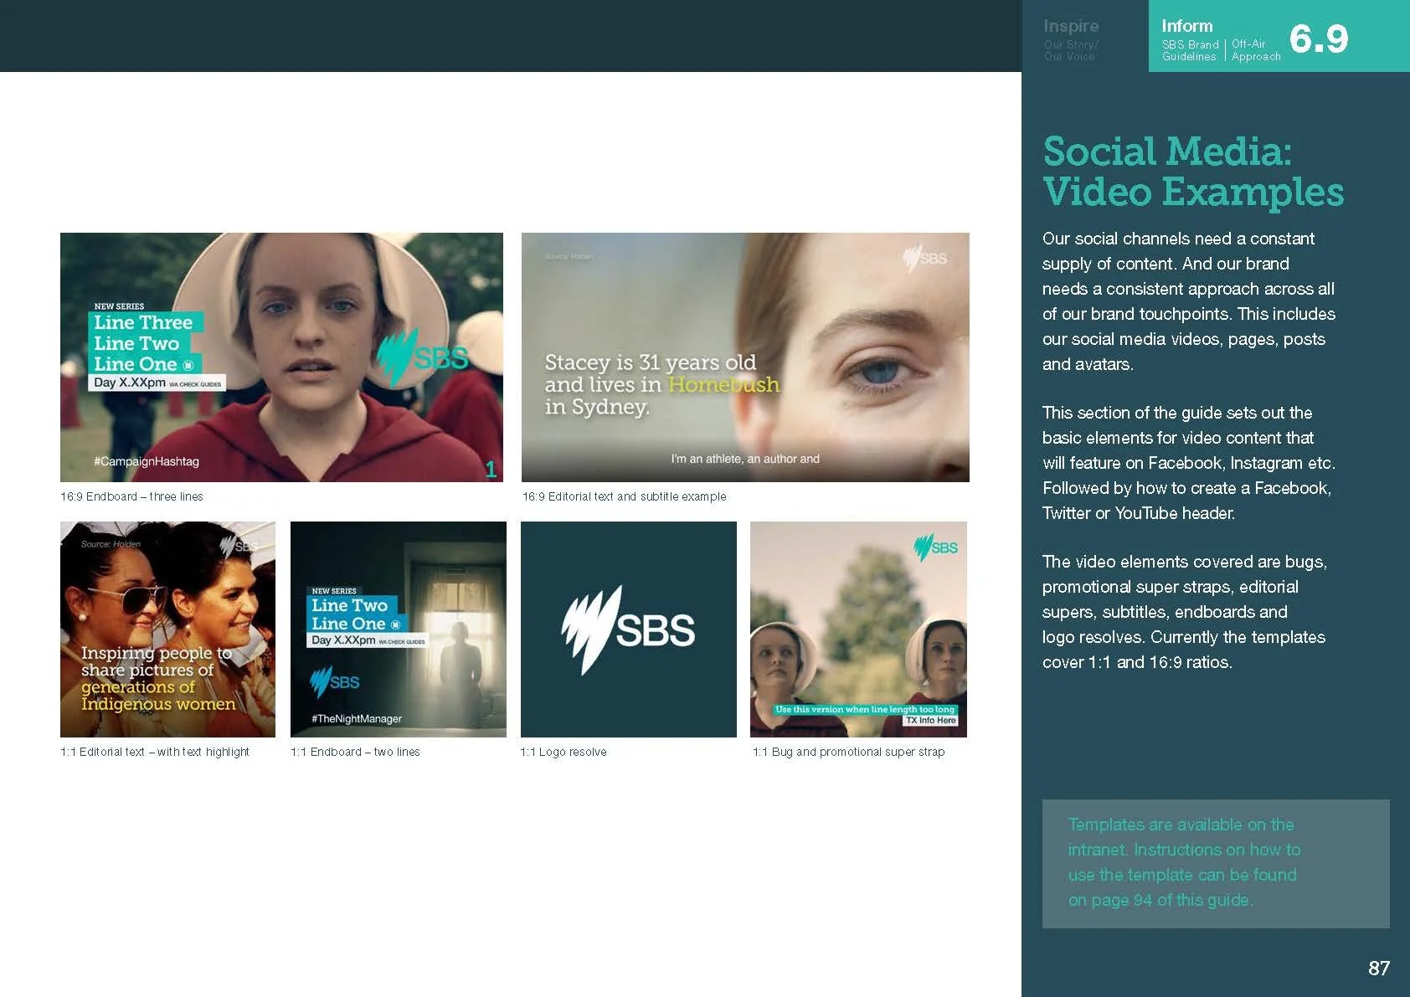
Task: Open the 1:1 Endboard two lines thumbnail
Action: 399,630
